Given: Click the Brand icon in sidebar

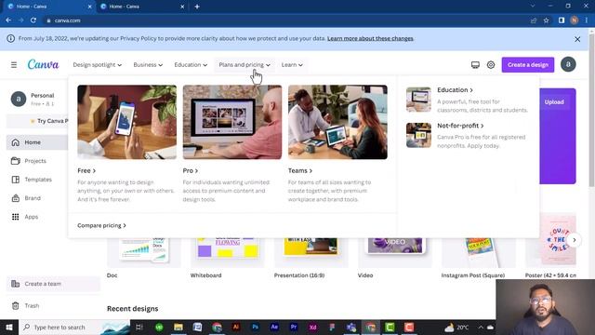Looking at the screenshot, I should (16, 198).
